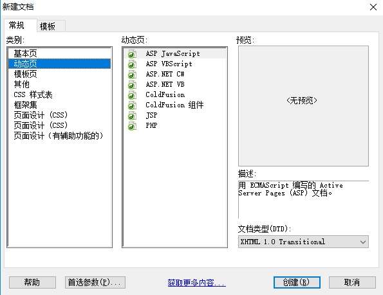
Task: Click the 首选参数(P)... button
Action: (95, 282)
